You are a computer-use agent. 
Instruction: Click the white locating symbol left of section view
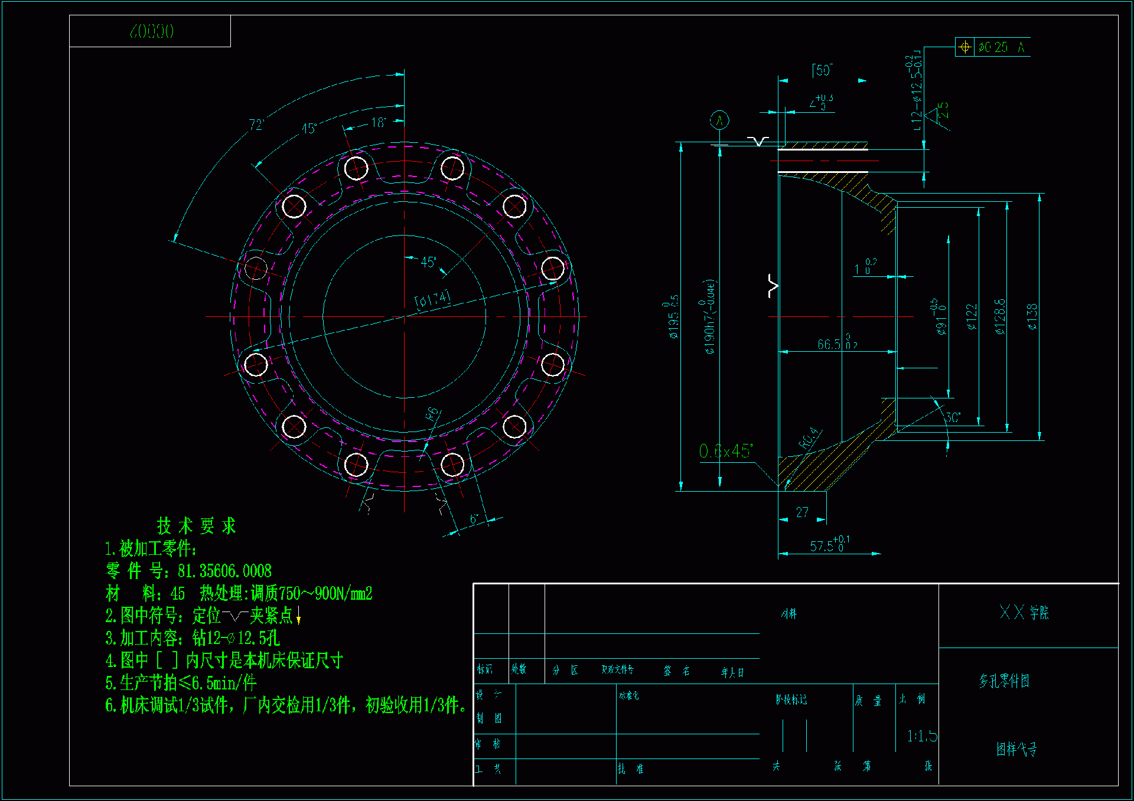click(x=773, y=286)
